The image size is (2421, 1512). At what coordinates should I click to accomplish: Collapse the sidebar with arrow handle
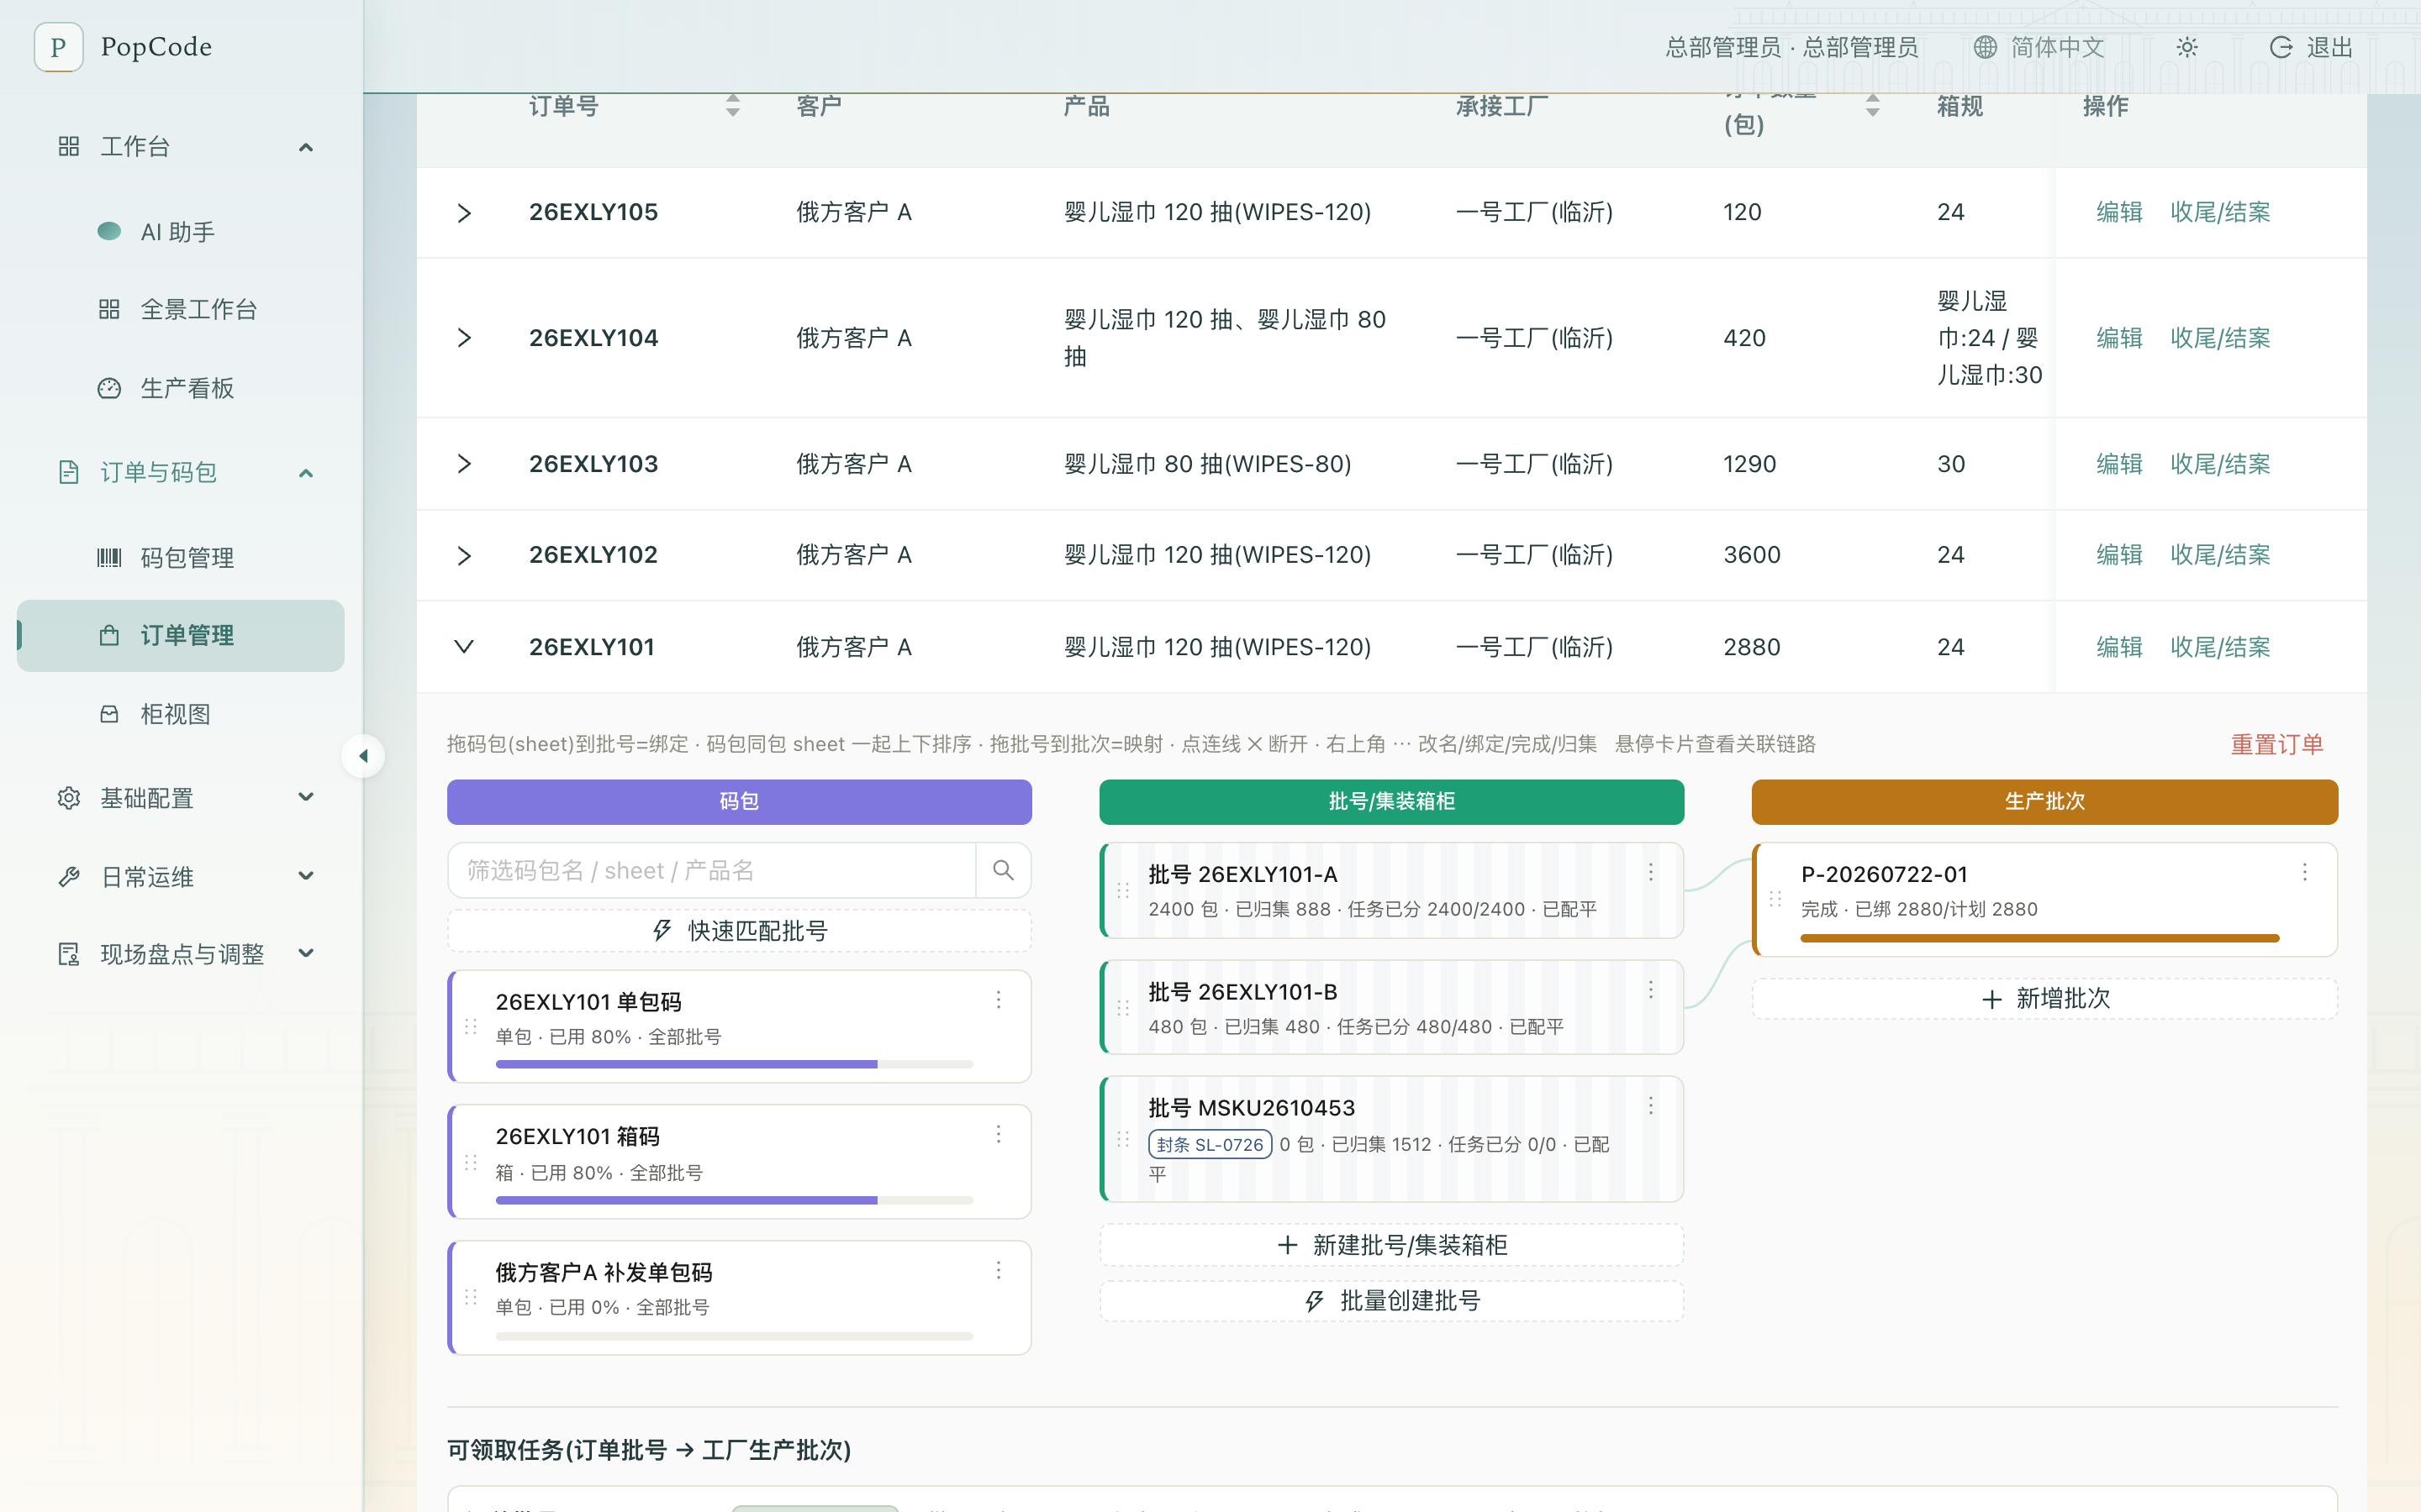[x=363, y=756]
